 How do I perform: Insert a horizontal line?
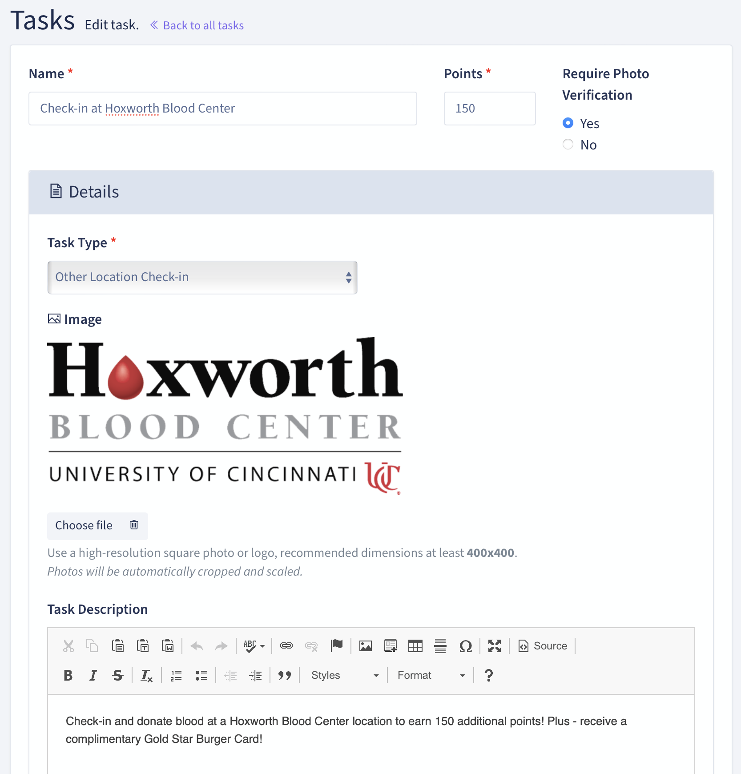point(440,646)
